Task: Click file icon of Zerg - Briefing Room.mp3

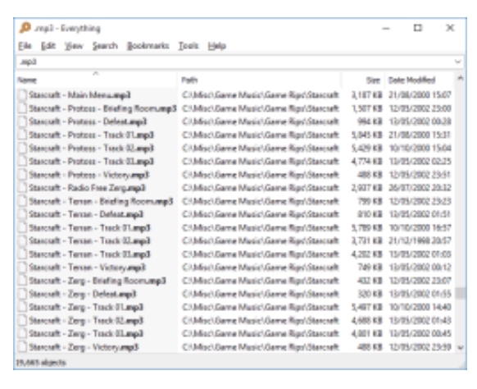Action: point(22,281)
